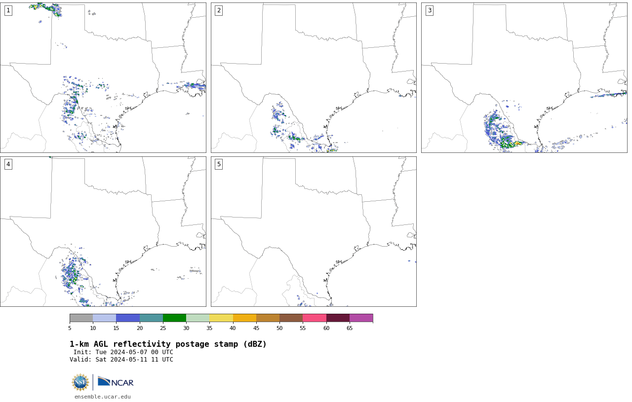Click the colorbar tick label 5
632x402 pixels.
(70, 328)
